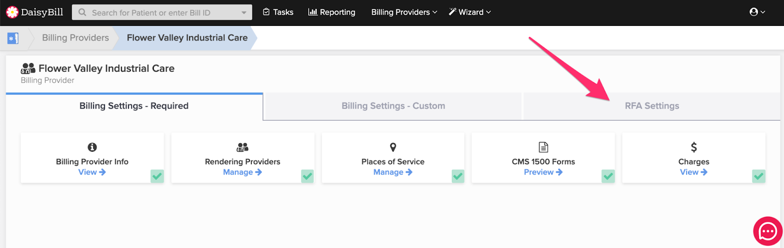View Billing Provider Info link

click(92, 172)
